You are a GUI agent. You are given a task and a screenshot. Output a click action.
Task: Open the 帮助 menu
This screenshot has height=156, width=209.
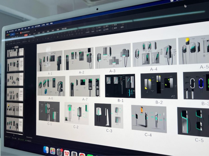pos(51,23)
